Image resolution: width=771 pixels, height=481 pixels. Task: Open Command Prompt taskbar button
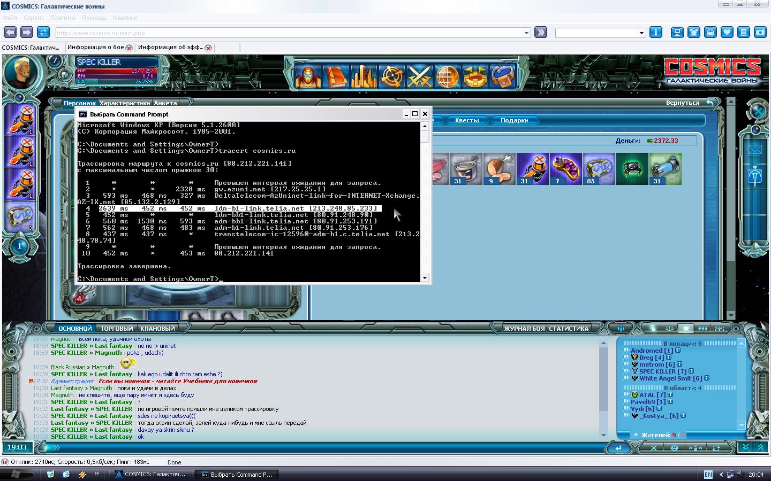[236, 474]
